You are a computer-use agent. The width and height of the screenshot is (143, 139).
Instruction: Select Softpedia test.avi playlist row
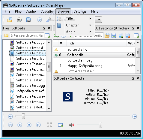click(94, 71)
